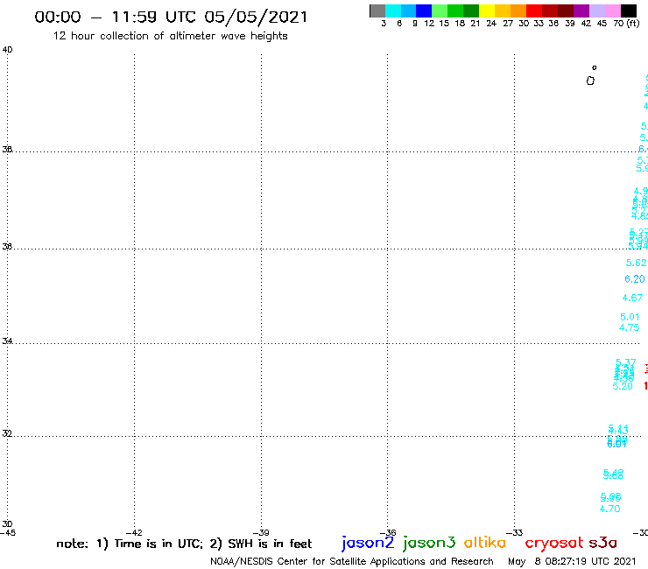Select the longitude axis label -39
648x569 pixels.
[261, 532]
